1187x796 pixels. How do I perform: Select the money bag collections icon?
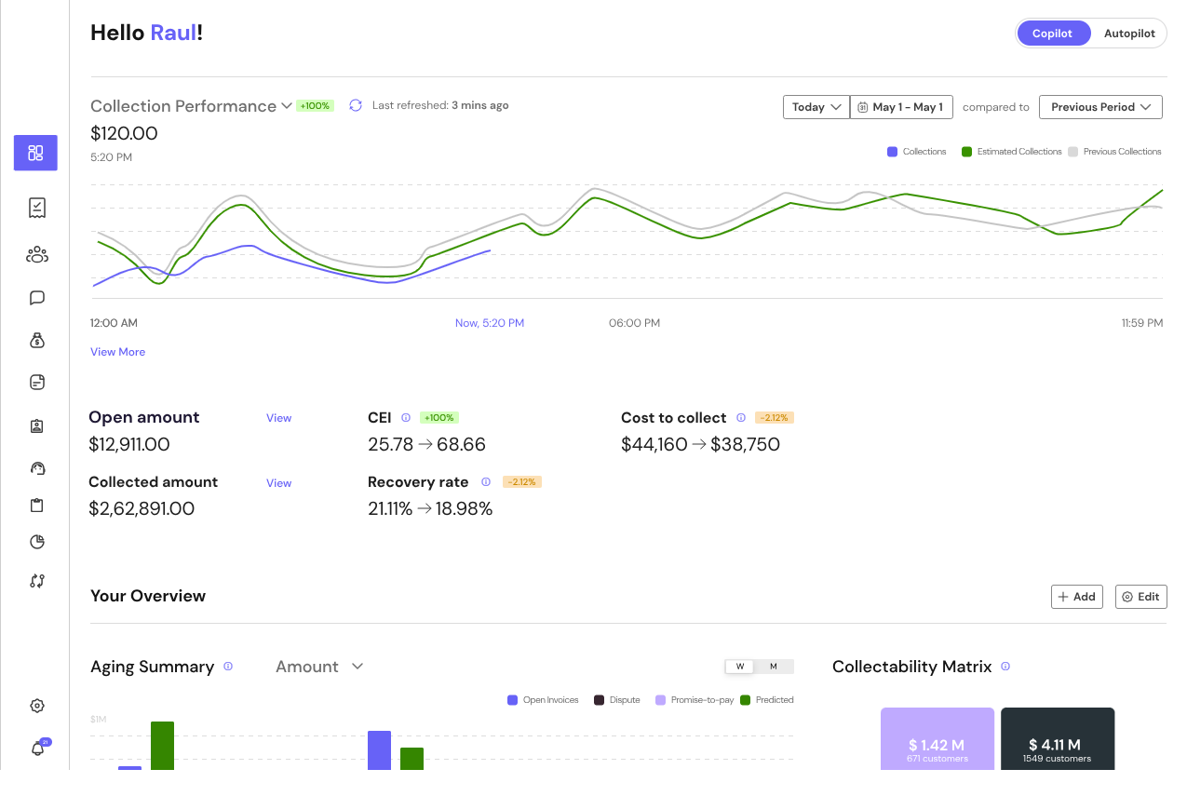(x=35, y=340)
